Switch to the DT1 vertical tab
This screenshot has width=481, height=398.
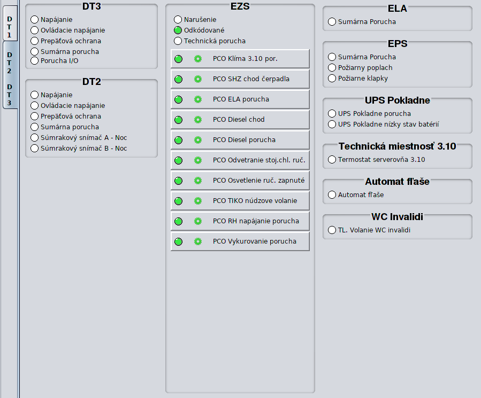9,26
